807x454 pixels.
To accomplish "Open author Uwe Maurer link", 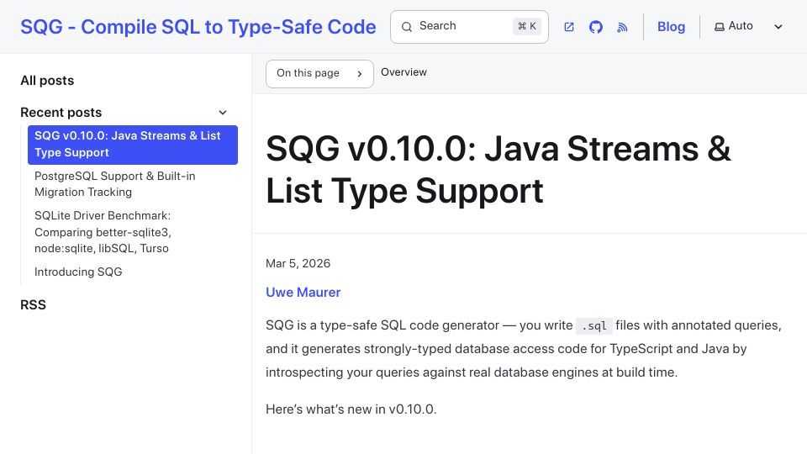I will point(303,292).
